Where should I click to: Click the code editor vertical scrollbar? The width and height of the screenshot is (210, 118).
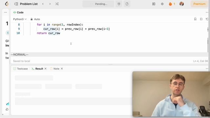(x=208, y=45)
